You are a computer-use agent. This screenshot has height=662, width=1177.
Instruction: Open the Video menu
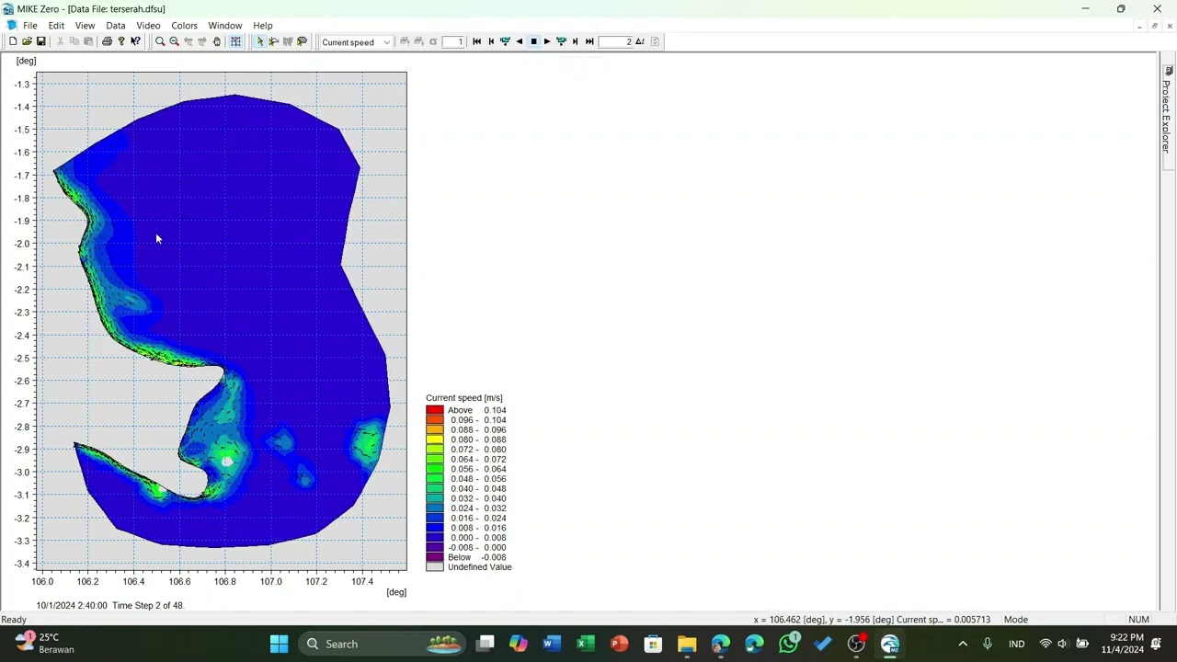[148, 26]
